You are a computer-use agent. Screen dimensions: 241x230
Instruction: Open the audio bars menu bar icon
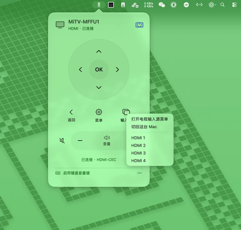[x=135, y=5]
